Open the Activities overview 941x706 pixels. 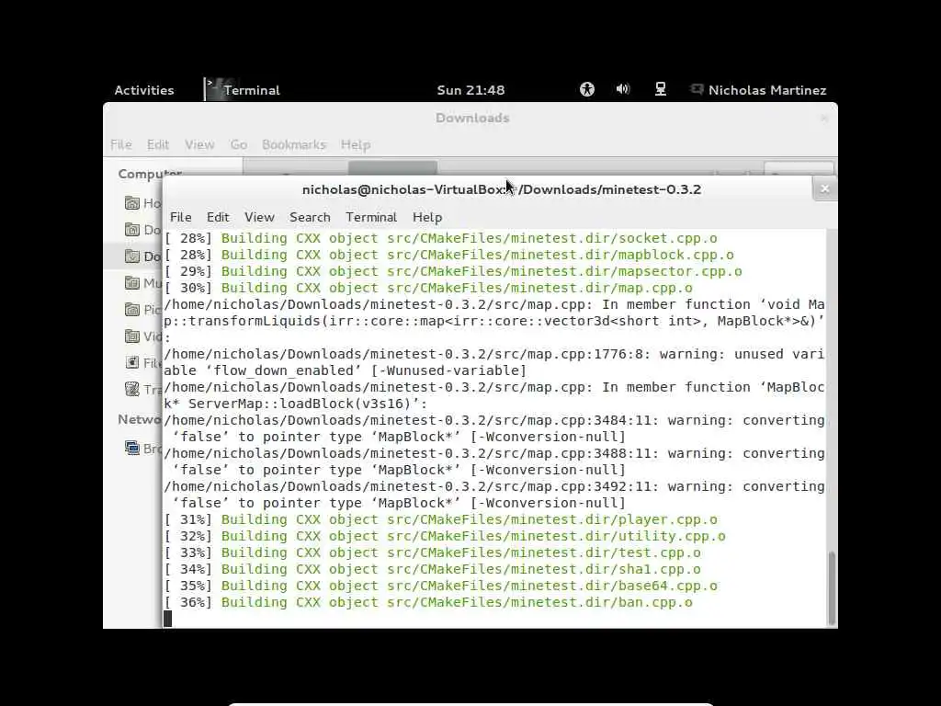click(x=144, y=90)
